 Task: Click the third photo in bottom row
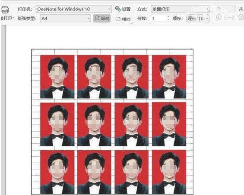tap(132, 172)
